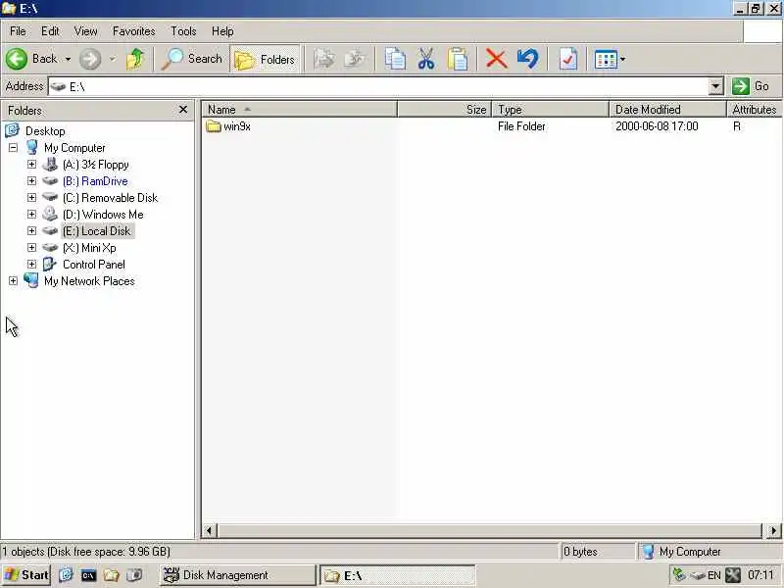Open the Views dropdown button
784x588 pixels.
(610, 60)
